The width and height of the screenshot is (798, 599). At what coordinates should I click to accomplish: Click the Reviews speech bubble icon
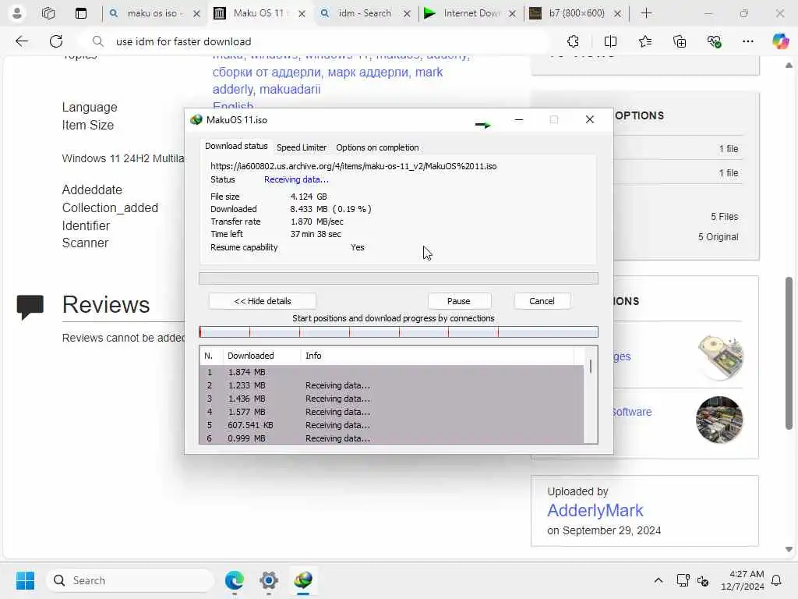click(x=30, y=307)
